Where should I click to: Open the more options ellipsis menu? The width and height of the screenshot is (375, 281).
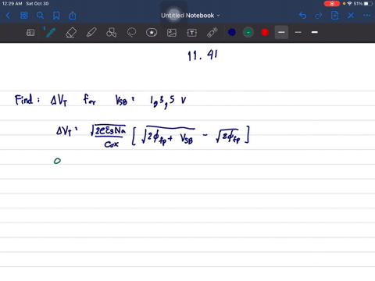367,16
